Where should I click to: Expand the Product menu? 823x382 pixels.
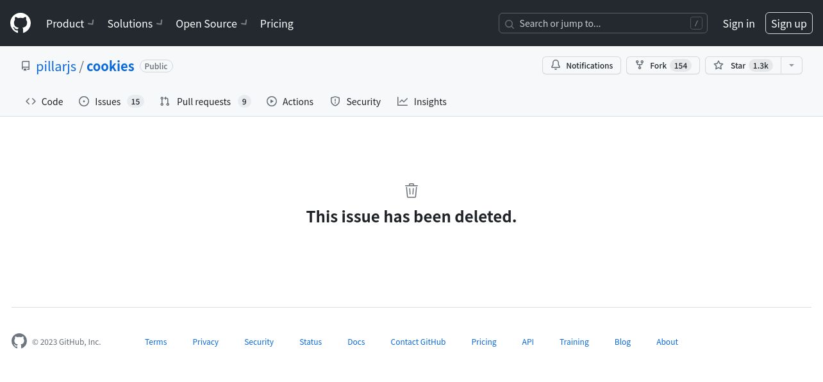[70, 23]
